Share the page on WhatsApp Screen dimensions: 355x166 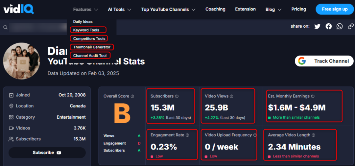340,26
